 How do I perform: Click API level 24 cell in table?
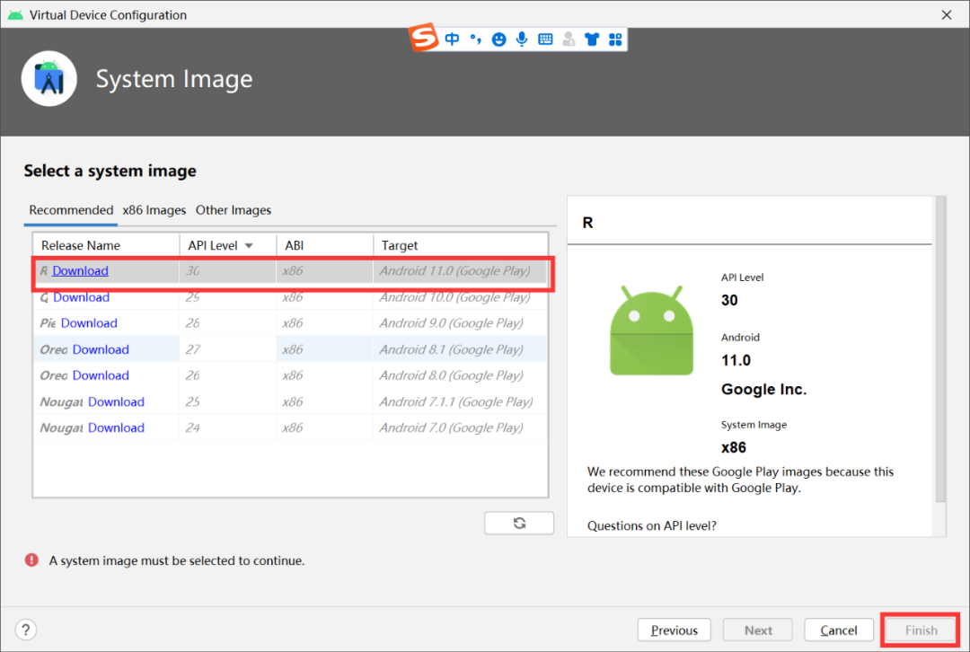[x=227, y=428]
